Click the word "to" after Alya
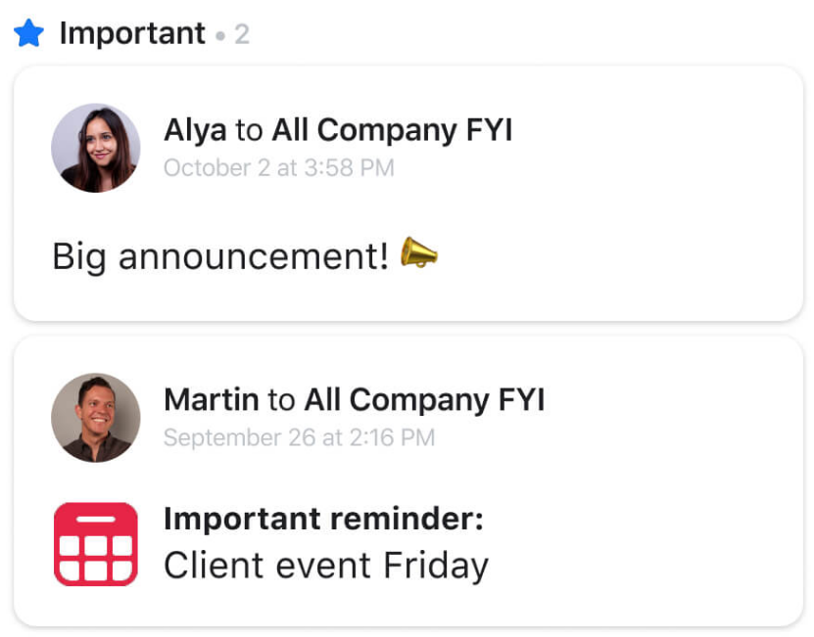Viewport: 814px width, 637px height. click(x=249, y=130)
